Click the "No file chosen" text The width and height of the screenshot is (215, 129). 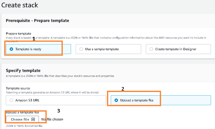point(52,119)
